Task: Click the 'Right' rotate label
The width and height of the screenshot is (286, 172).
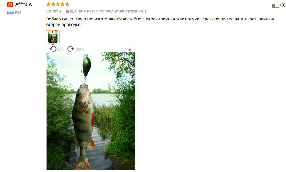Action: coord(79,49)
